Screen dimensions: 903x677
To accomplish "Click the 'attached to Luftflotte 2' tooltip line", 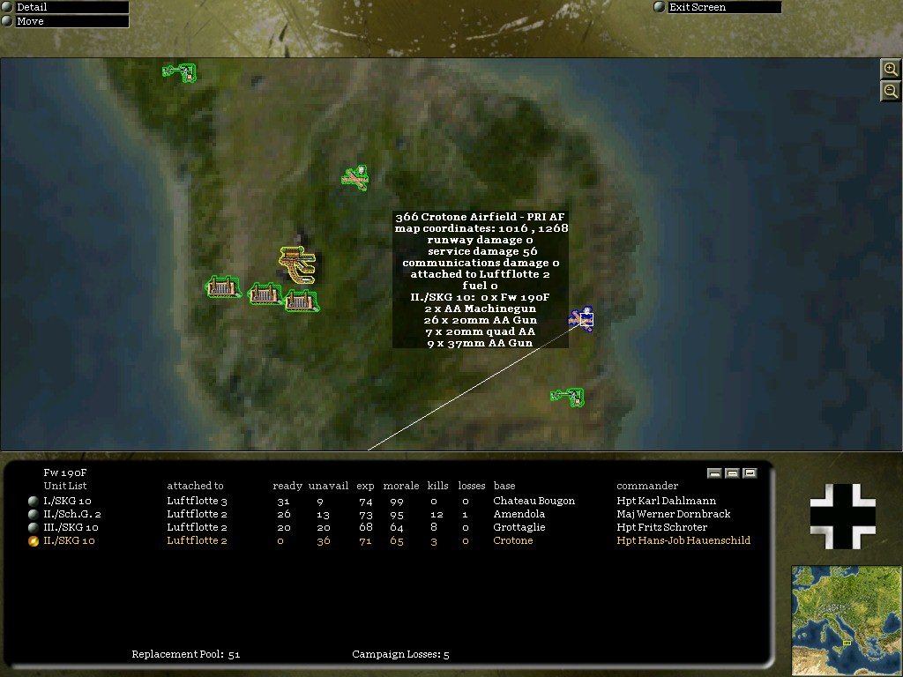I will [481, 275].
